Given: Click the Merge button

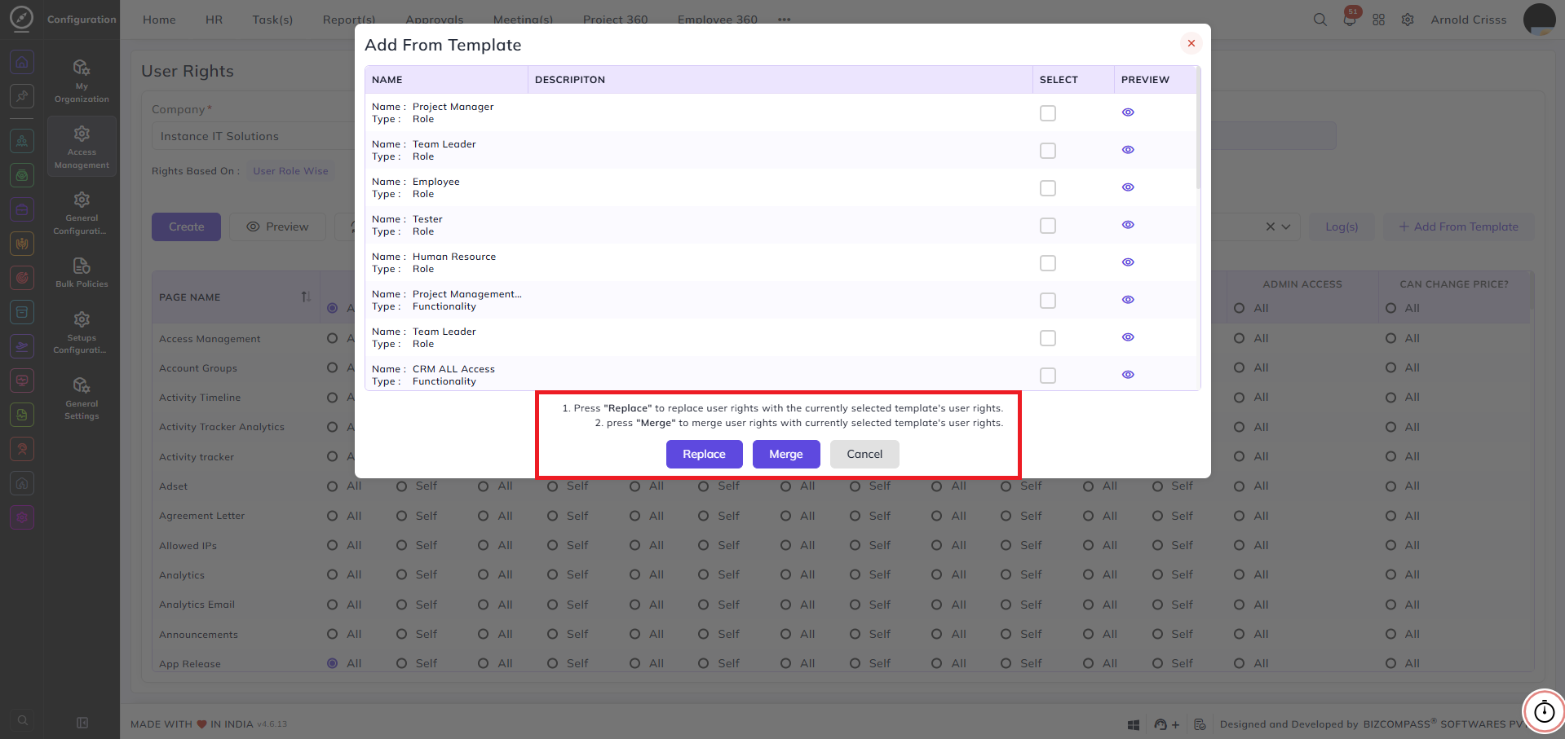Looking at the screenshot, I should (x=786, y=455).
